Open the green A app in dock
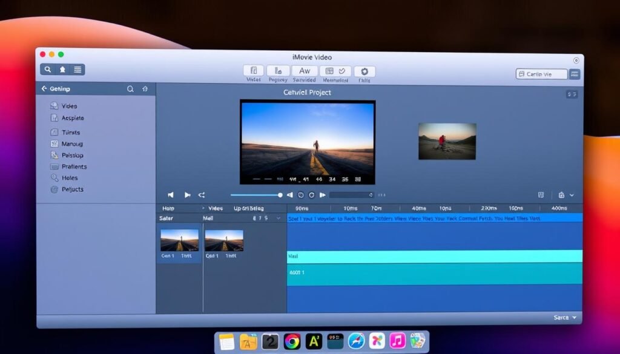This screenshot has height=354, width=620. [x=314, y=342]
